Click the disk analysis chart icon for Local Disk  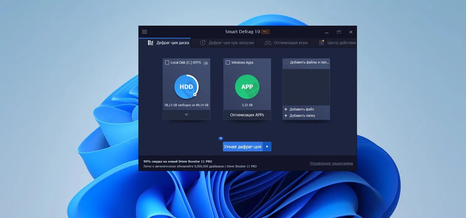(x=206, y=63)
